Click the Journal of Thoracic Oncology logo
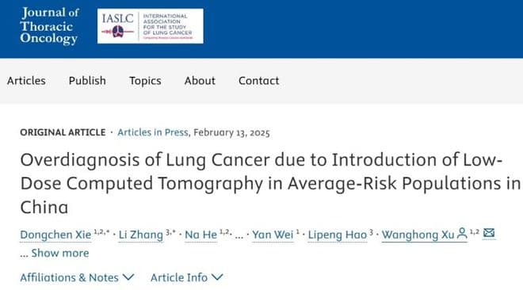 [49, 25]
